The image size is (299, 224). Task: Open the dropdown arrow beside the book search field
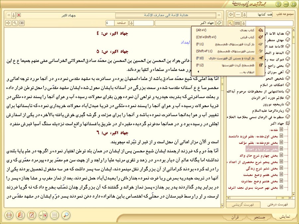click(244, 23)
